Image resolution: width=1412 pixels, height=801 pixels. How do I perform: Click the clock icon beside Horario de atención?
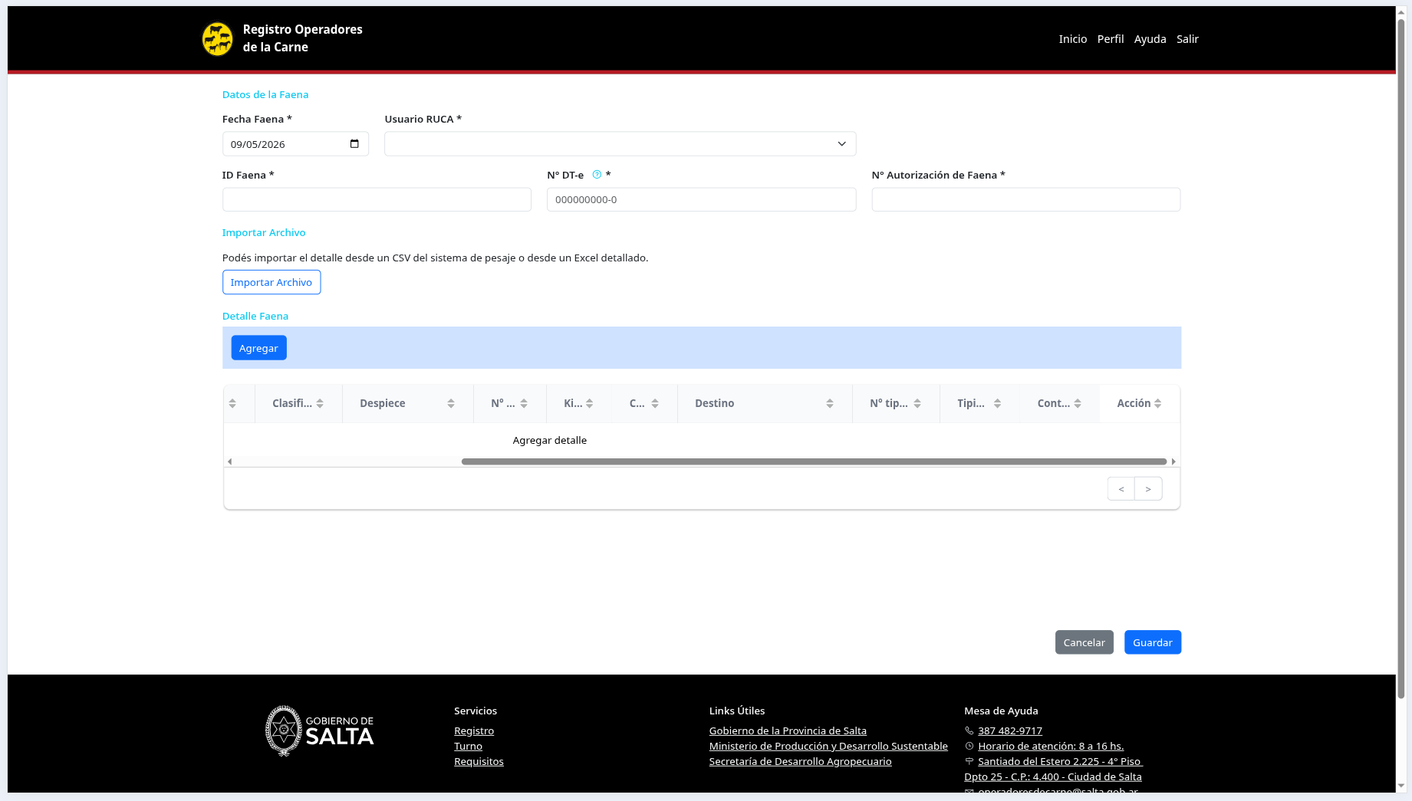click(x=969, y=747)
